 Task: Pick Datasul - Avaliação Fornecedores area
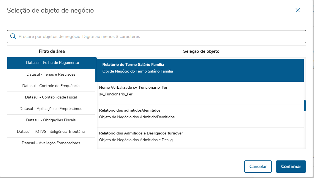pos(51,143)
